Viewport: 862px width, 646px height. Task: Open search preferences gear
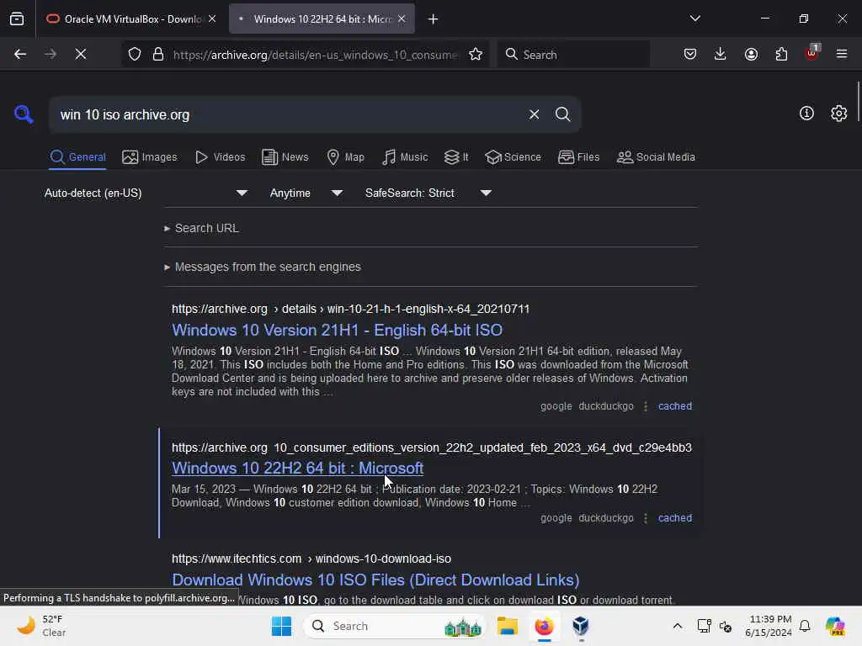tap(839, 114)
